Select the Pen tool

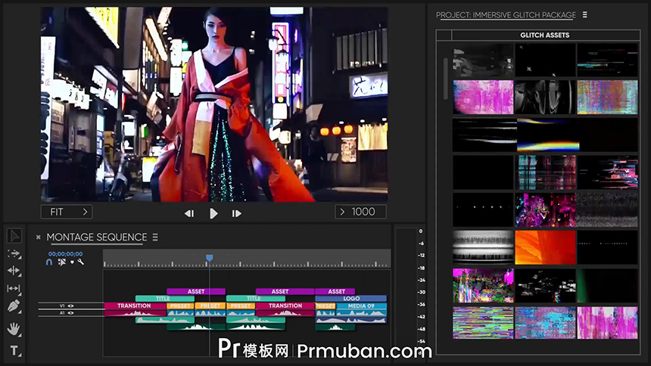pyautogui.click(x=14, y=306)
